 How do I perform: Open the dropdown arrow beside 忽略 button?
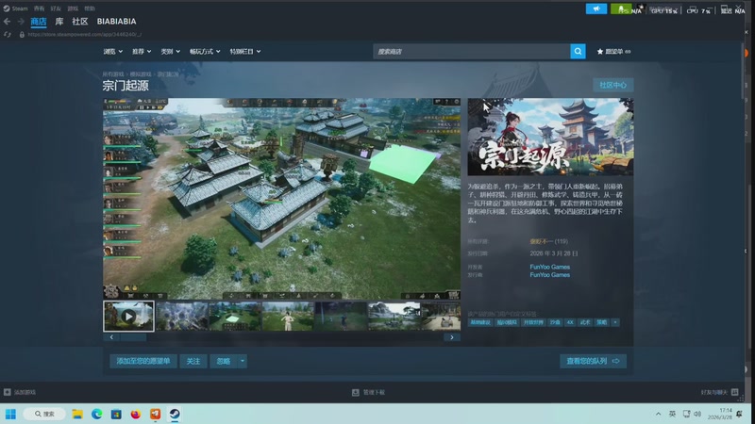pyautogui.click(x=243, y=361)
